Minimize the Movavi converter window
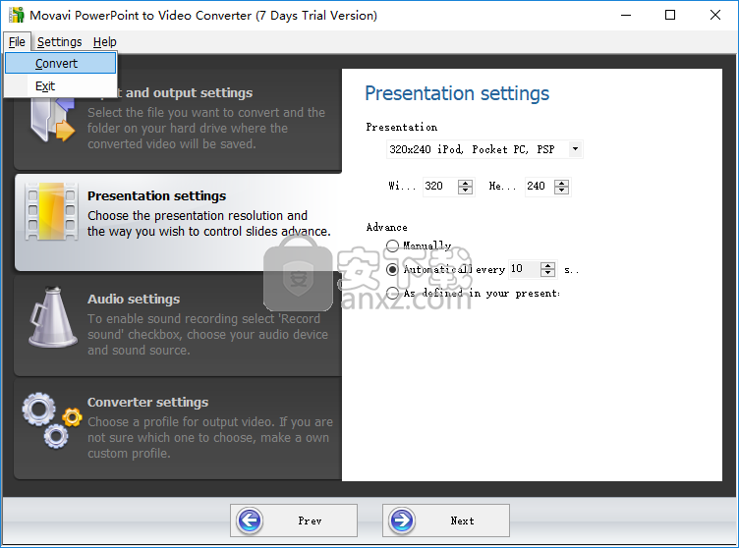739x548 pixels. [626, 15]
